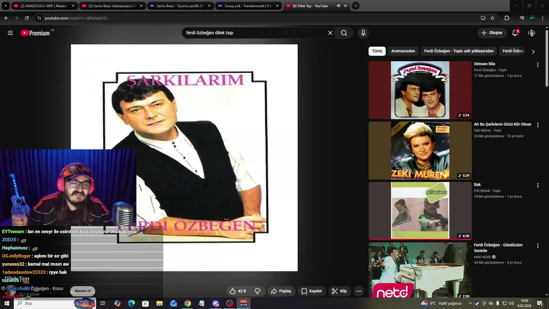Close the Dilek Taşı - YouTube tab

[345, 6]
